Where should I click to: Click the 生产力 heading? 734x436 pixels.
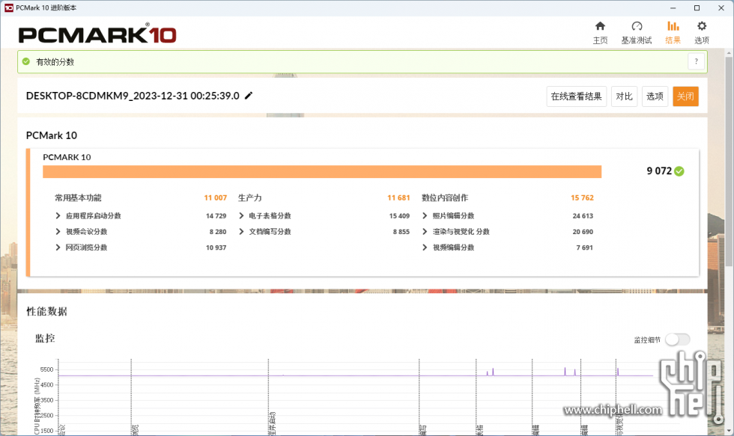pyautogui.click(x=250, y=197)
